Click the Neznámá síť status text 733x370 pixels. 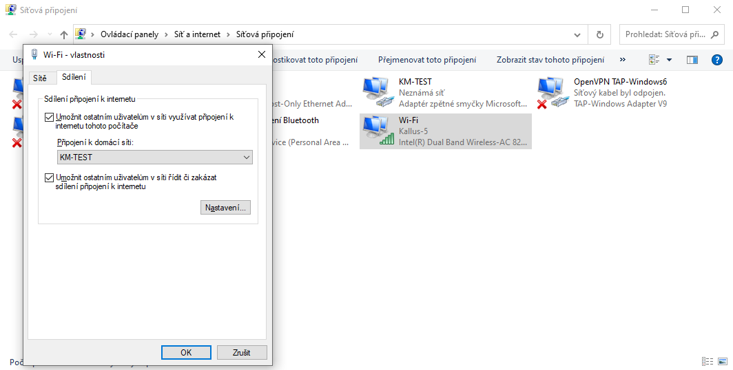click(x=422, y=93)
